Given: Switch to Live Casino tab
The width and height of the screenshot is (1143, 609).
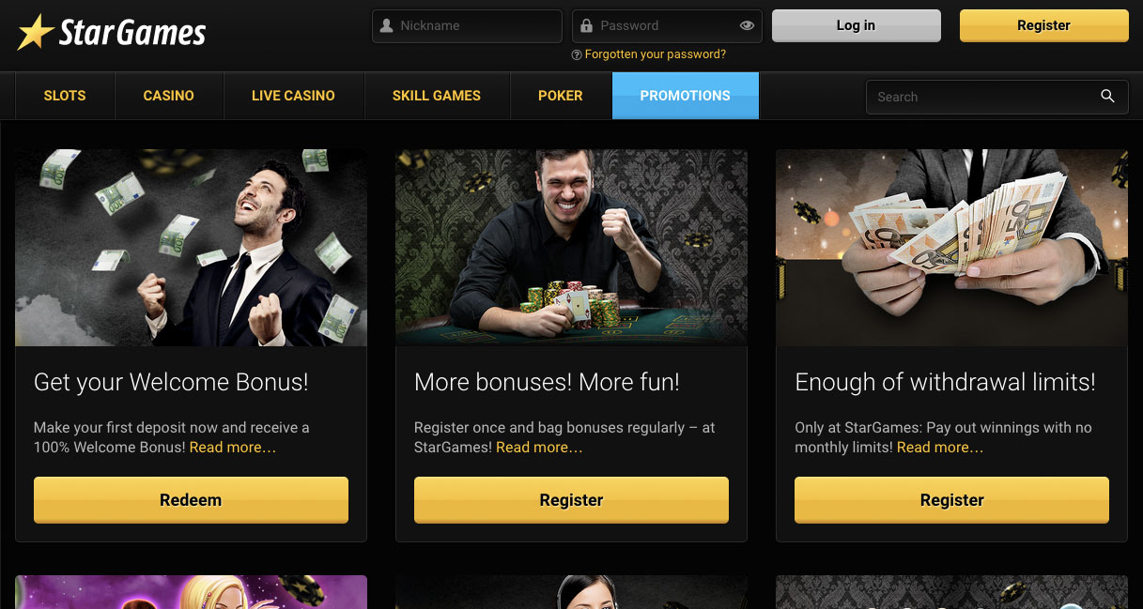Looking at the screenshot, I should [293, 96].
